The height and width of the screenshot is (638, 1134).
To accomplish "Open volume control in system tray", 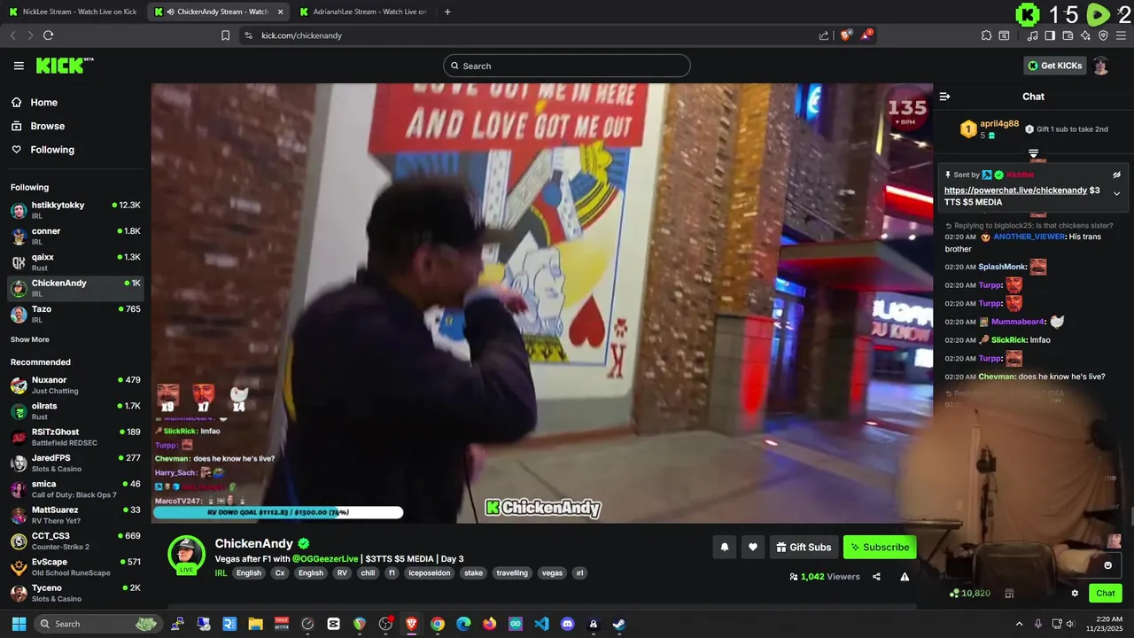I will tap(1070, 624).
